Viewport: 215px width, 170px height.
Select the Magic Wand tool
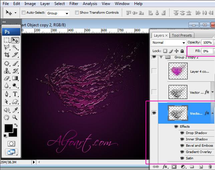click(15, 47)
